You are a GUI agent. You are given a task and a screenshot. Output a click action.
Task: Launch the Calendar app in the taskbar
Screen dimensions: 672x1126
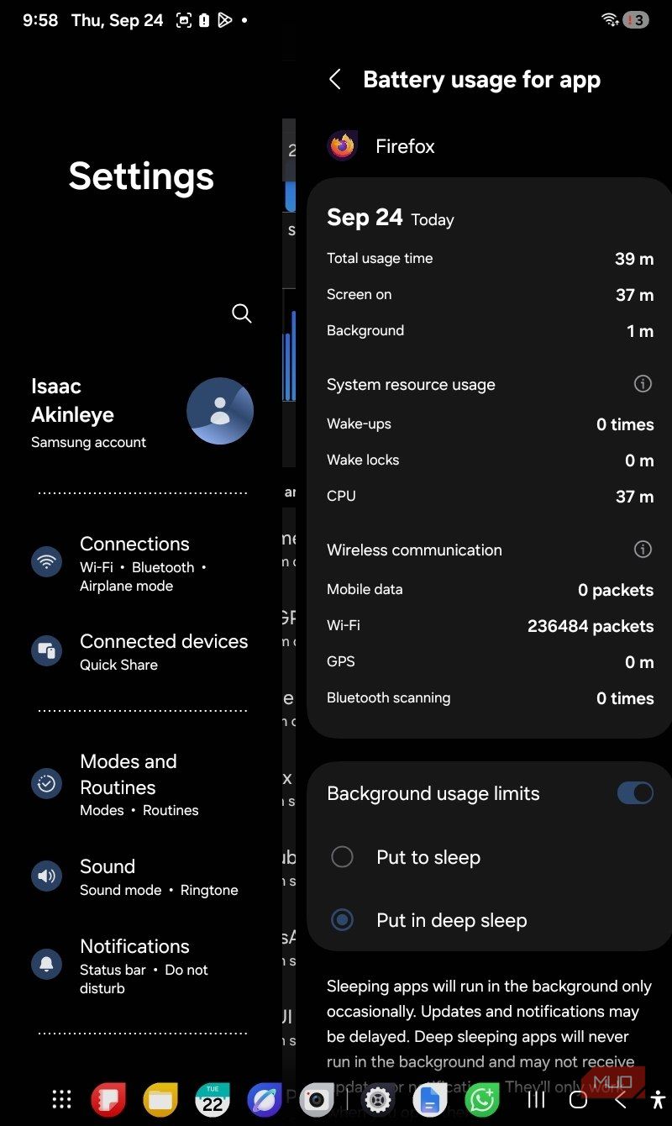tap(213, 1099)
